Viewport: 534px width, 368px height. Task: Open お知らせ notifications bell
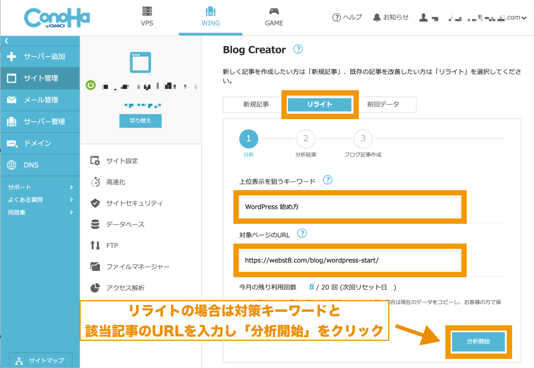[x=391, y=17]
